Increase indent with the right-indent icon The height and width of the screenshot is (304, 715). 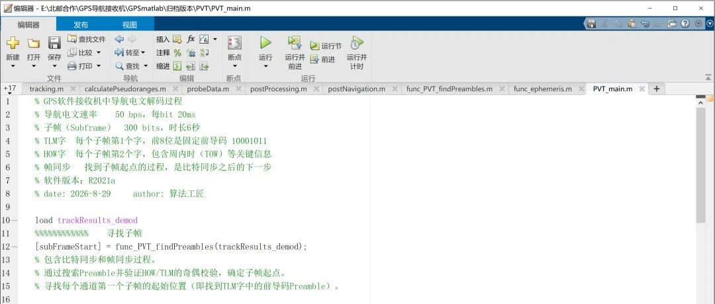point(191,67)
